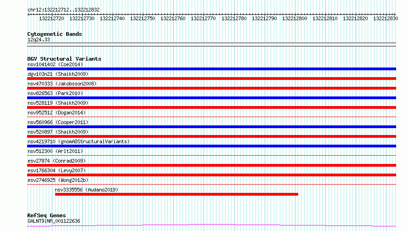Open the DGV Structural Variants track title
Viewport: 409px width, 231px height.
pos(64,59)
